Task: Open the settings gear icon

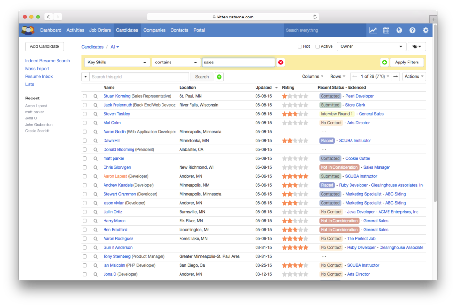Action: (x=426, y=30)
